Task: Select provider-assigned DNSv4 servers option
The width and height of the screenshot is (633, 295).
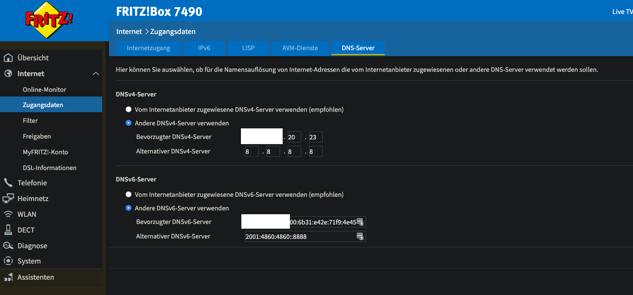Action: tap(129, 110)
